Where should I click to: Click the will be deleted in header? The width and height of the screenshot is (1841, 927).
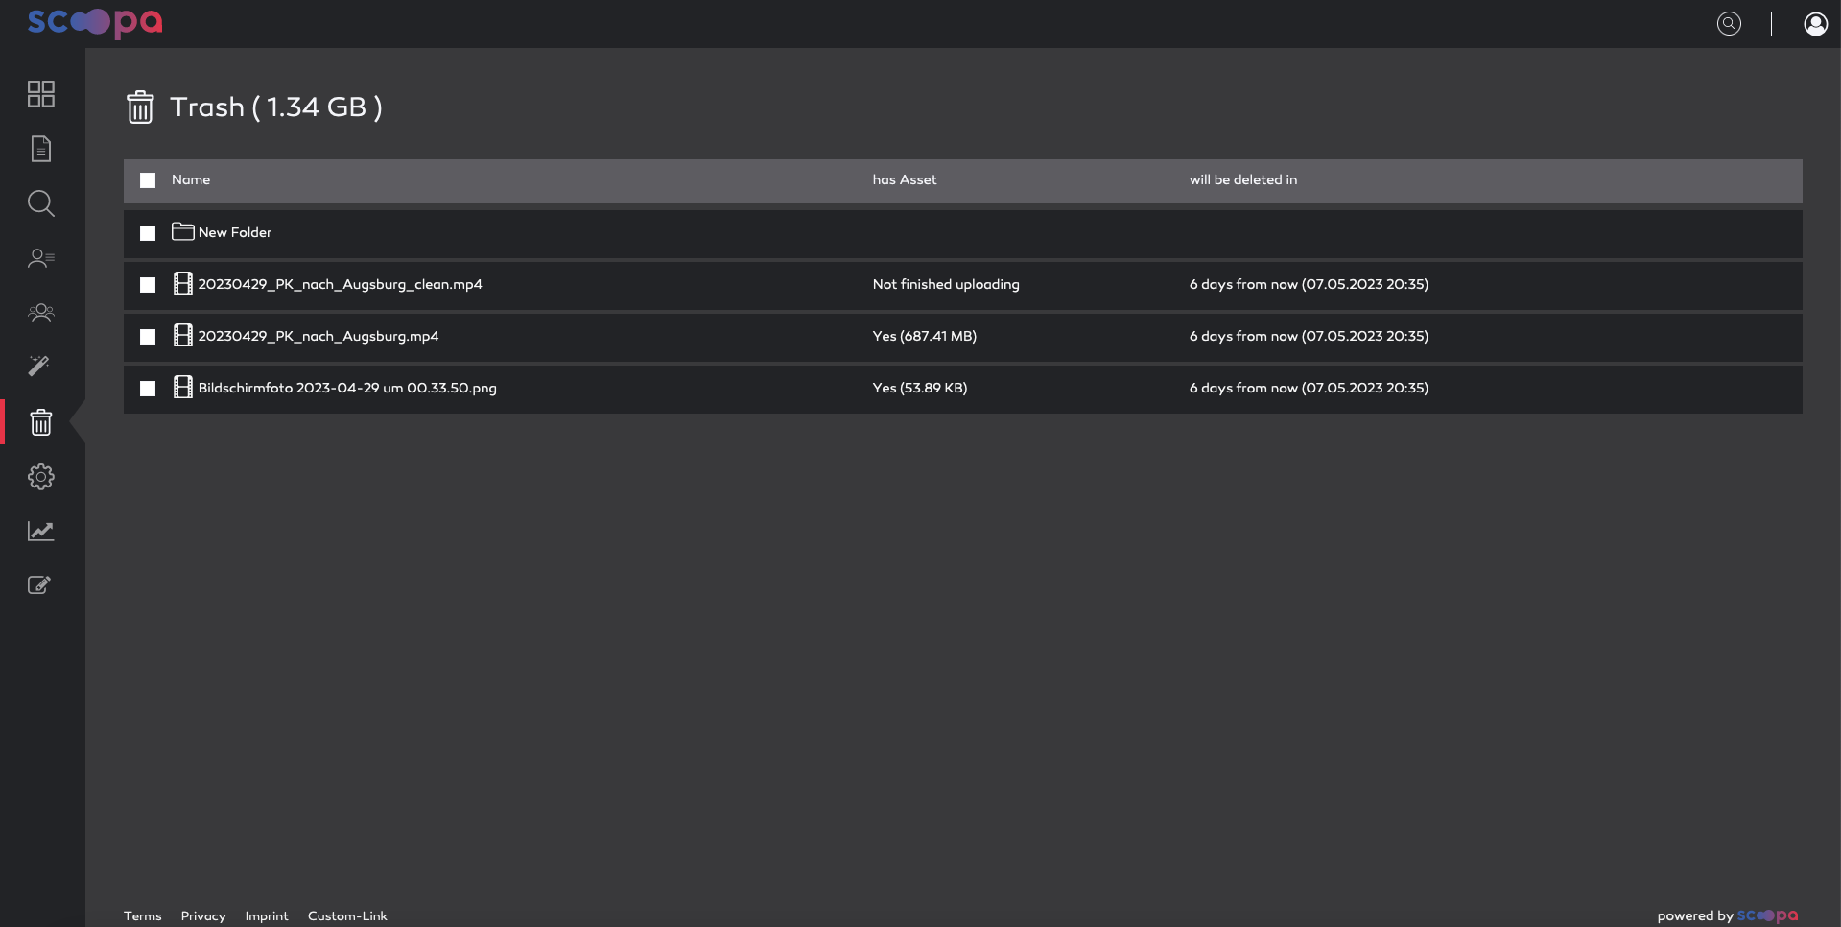coord(1243,179)
